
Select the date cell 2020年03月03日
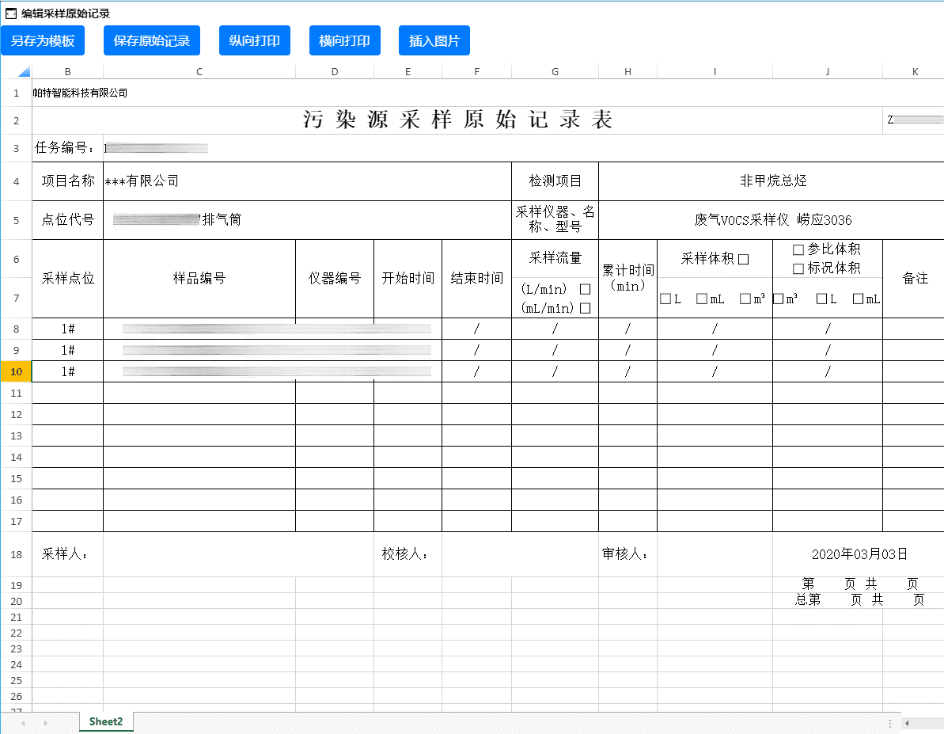point(859,554)
